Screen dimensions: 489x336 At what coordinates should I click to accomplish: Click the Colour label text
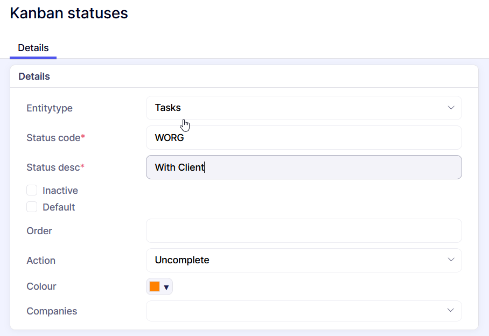41,286
